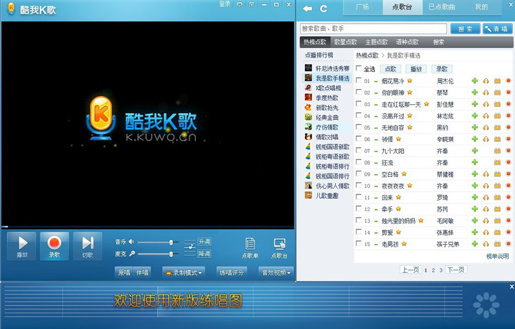
Task: Click the 播放 play button
Action: tap(22, 247)
